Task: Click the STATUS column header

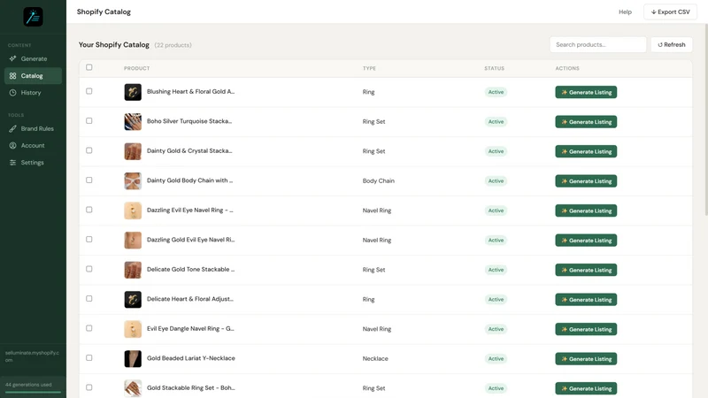Action: click(x=495, y=68)
